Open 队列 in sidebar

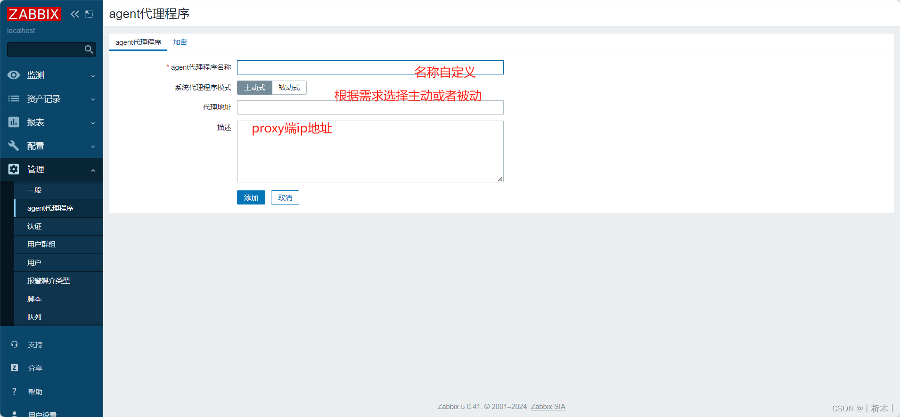[x=58, y=317]
